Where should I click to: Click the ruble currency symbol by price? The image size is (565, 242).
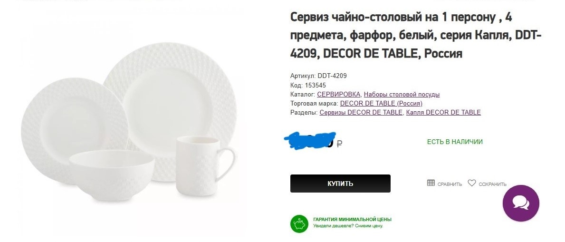click(339, 144)
